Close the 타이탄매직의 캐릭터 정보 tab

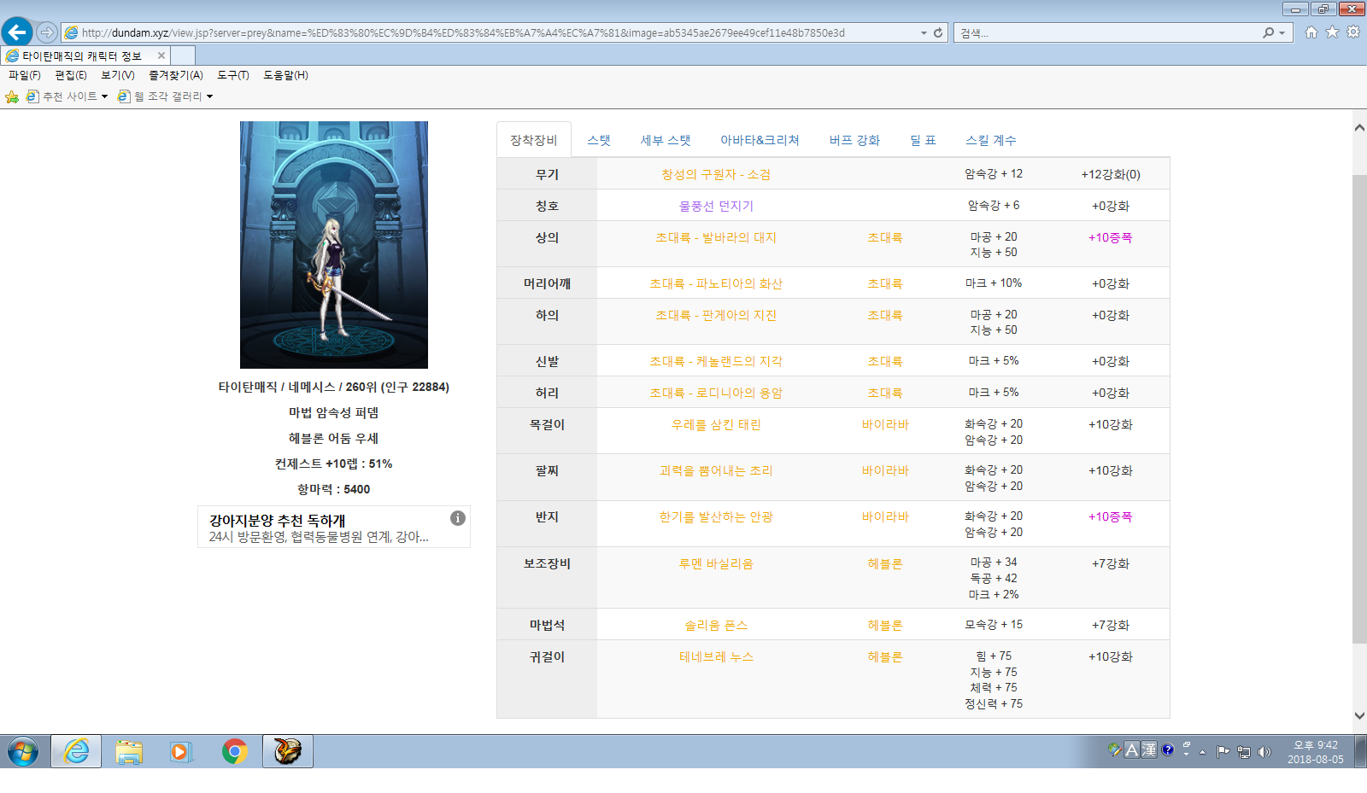[161, 55]
